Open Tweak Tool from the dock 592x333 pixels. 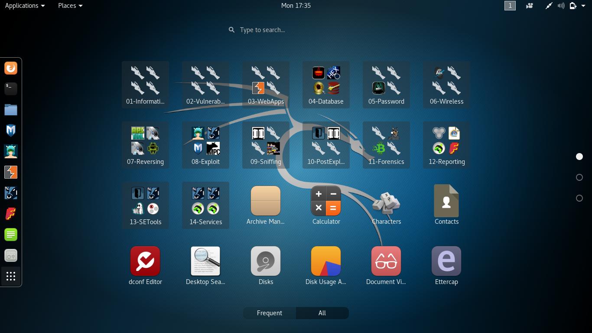pos(11,255)
